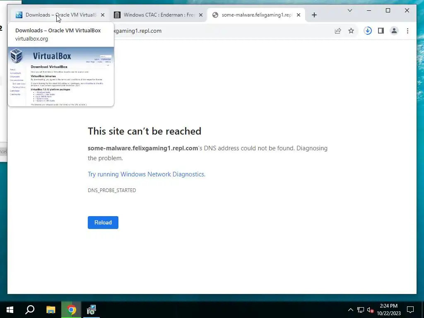Open the clock showing 2:24 PM
Screen dimensions: 424x318
tap(388, 310)
